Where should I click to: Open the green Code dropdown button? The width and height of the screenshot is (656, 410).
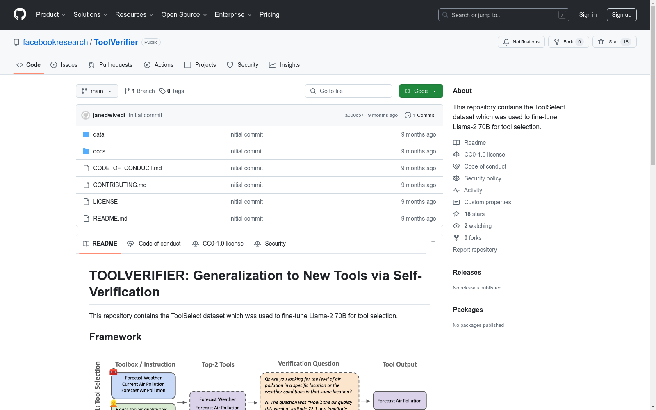point(421,91)
